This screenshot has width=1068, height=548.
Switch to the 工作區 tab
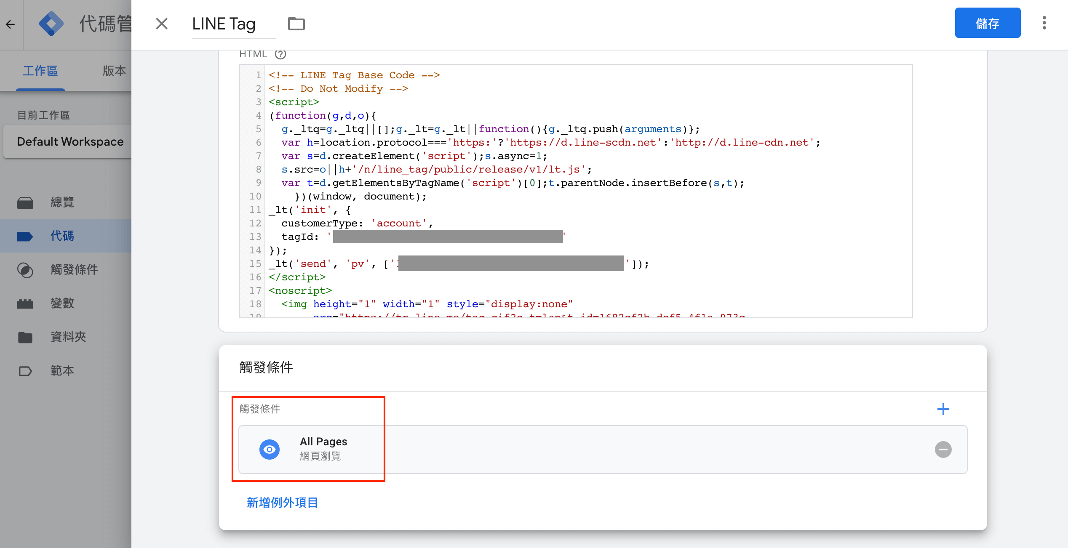point(40,71)
